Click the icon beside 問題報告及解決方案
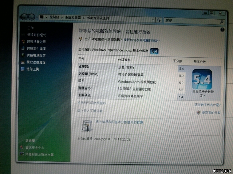 pyautogui.click(x=21, y=154)
